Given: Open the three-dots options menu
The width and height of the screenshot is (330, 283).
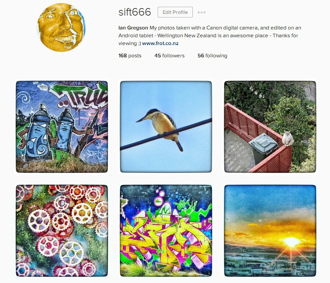Looking at the screenshot, I should [x=202, y=12].
